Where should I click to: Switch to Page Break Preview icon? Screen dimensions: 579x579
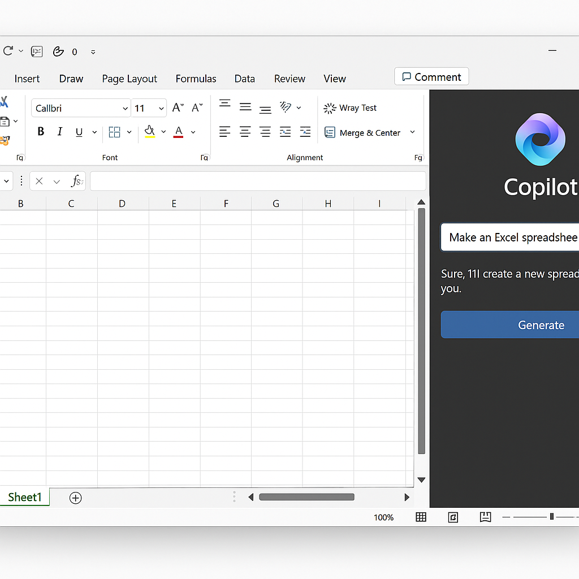(485, 517)
